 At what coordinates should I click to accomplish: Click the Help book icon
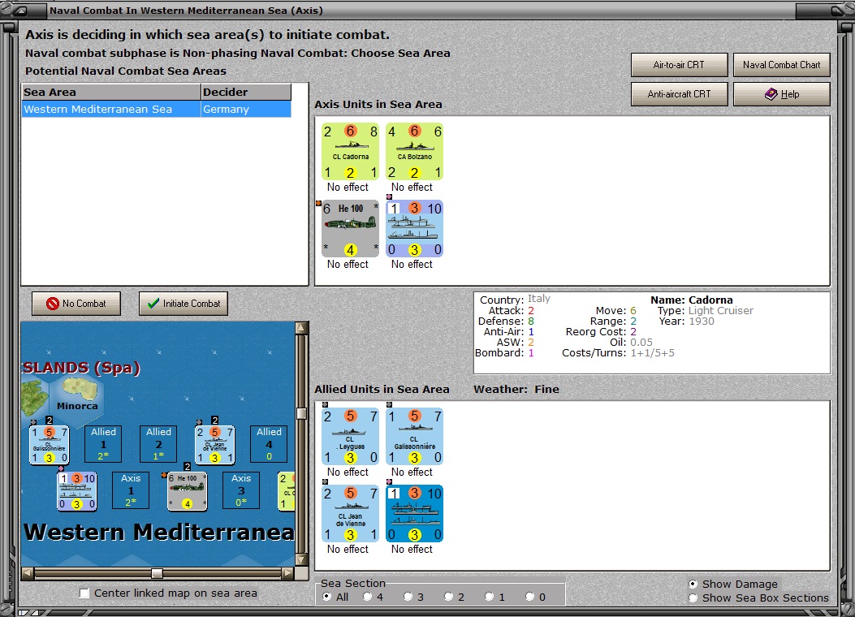point(771,94)
